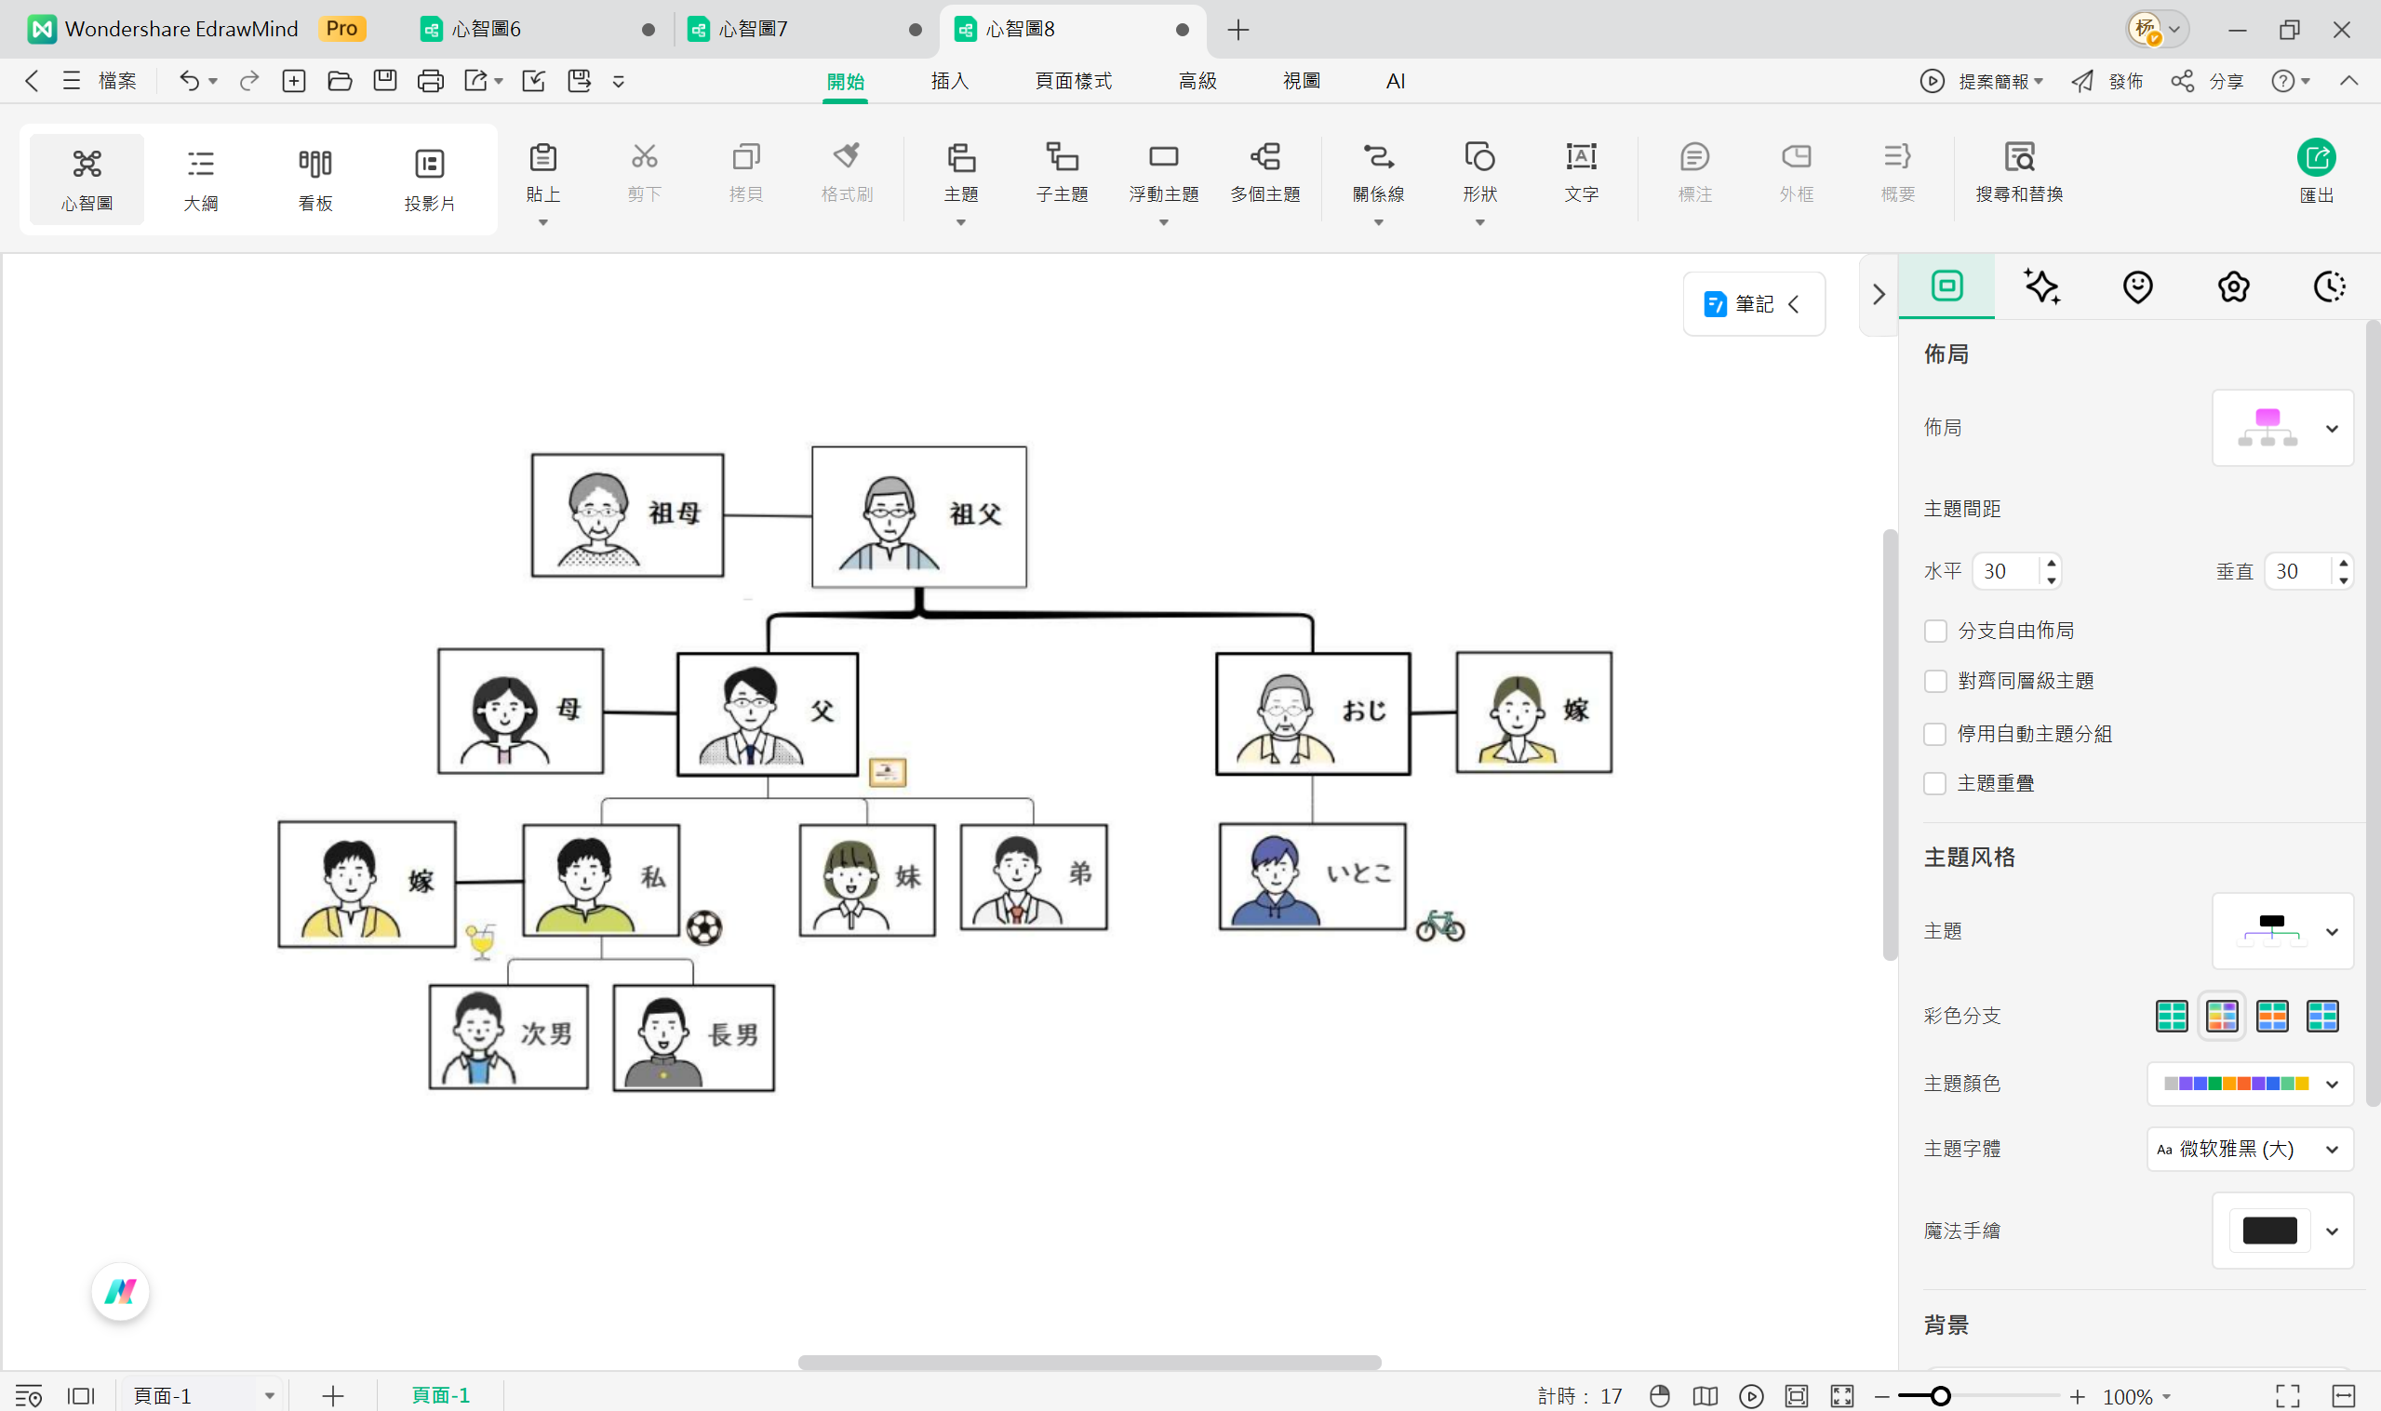2381x1411 pixels.
Task: Open the emoji sticker panel tab
Action: coord(2136,286)
